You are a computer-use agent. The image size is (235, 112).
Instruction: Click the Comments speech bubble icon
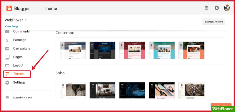(7, 32)
